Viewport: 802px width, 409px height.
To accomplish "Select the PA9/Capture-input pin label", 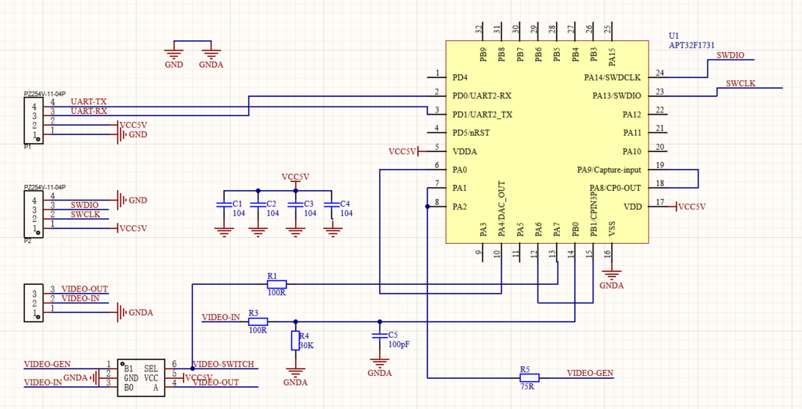I will point(609,170).
